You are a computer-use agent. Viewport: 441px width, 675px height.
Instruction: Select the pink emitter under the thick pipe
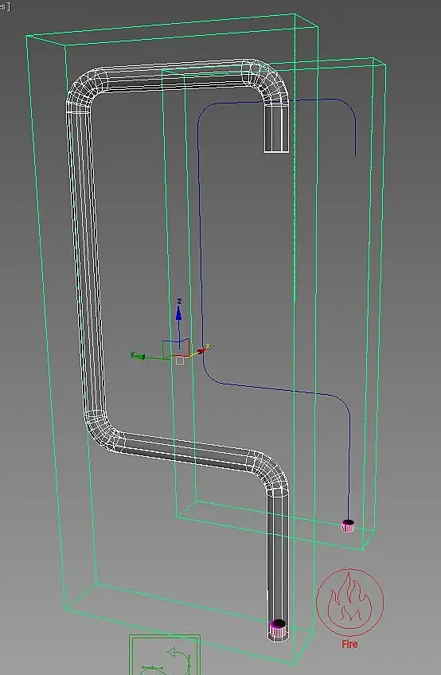tap(278, 629)
